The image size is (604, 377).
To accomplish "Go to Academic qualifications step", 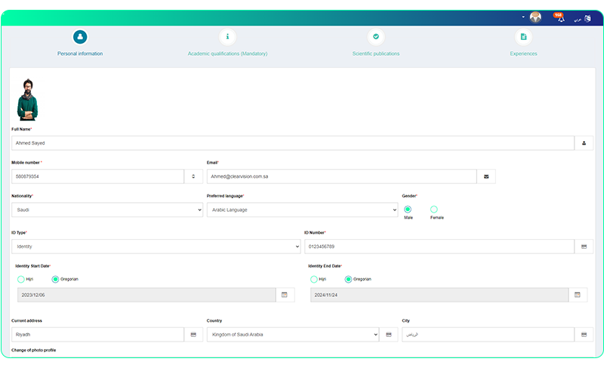I will tap(227, 37).
